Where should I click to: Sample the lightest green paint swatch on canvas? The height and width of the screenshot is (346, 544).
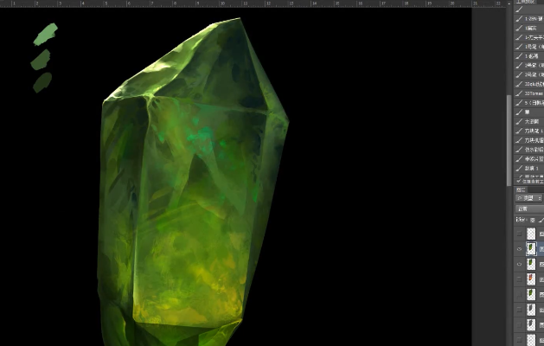[46, 34]
